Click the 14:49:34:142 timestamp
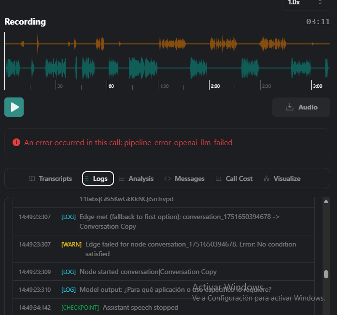 click(35, 307)
